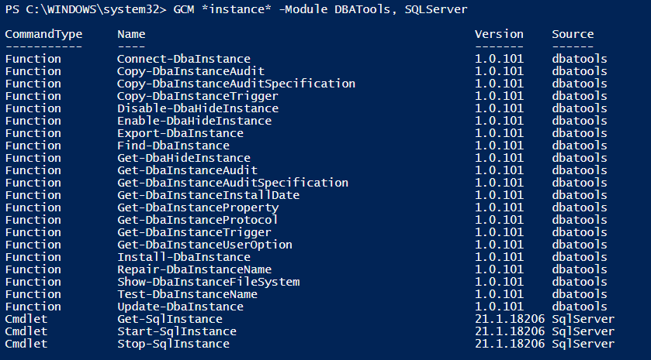Viewport: 651px width, 360px height.
Task: Click dbatools source in Install-DbaInstance row
Action: (x=580, y=257)
